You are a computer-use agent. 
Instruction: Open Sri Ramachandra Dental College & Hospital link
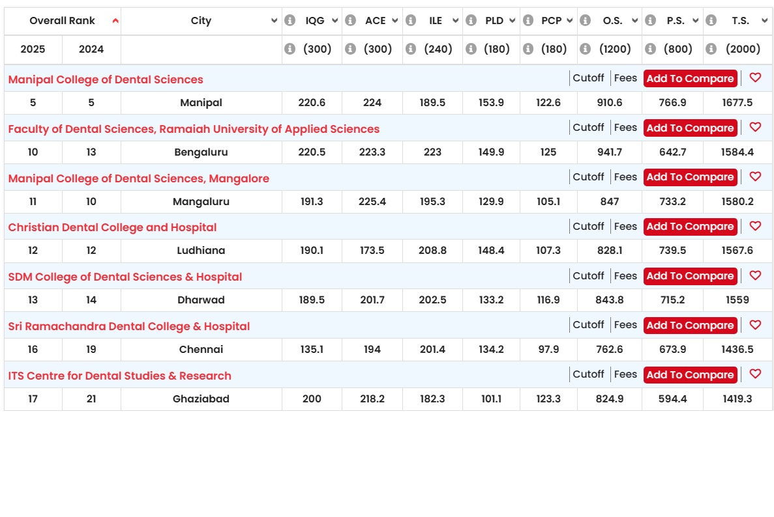(129, 326)
